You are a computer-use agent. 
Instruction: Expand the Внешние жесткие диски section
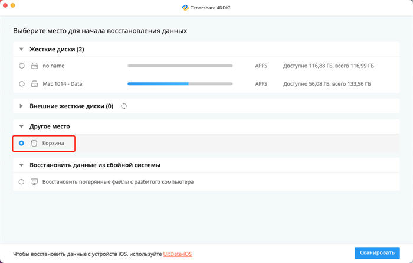(21, 106)
